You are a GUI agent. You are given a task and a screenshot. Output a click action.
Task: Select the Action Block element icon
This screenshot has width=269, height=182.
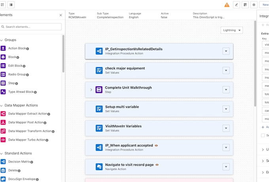pyautogui.click(x=3, y=48)
